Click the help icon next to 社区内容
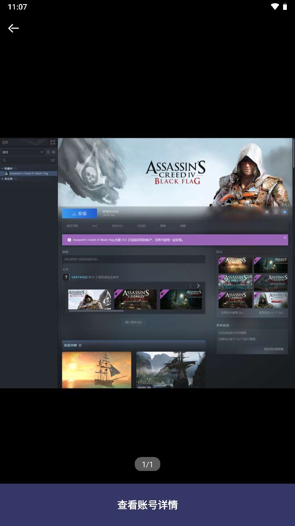This screenshot has height=526, width=295. tap(80, 345)
